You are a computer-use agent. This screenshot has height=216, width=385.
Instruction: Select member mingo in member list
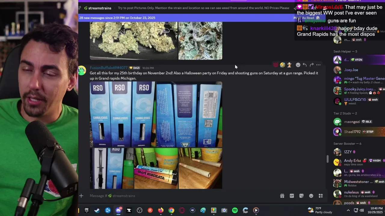[359, 80]
